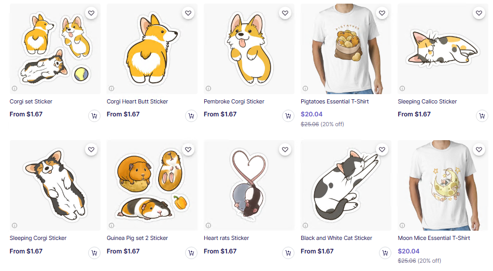The width and height of the screenshot is (493, 271).
Task: Add Corgi set Sticker to cart
Action: 94,116
